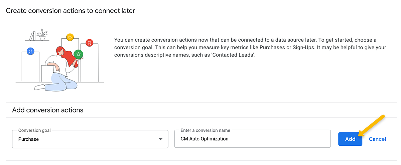Click the Cancel link
Image resolution: width=401 pixels, height=165 pixels.
point(377,139)
